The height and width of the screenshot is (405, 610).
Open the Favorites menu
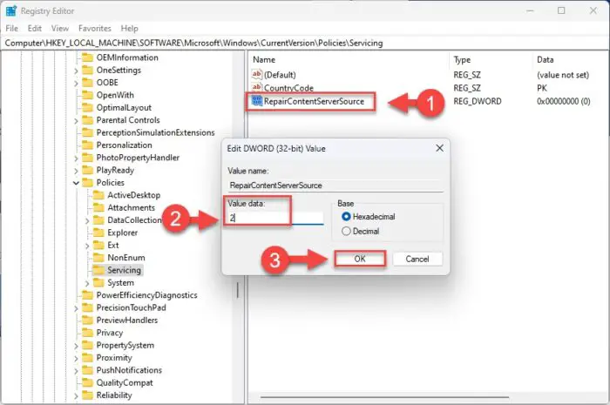click(94, 29)
